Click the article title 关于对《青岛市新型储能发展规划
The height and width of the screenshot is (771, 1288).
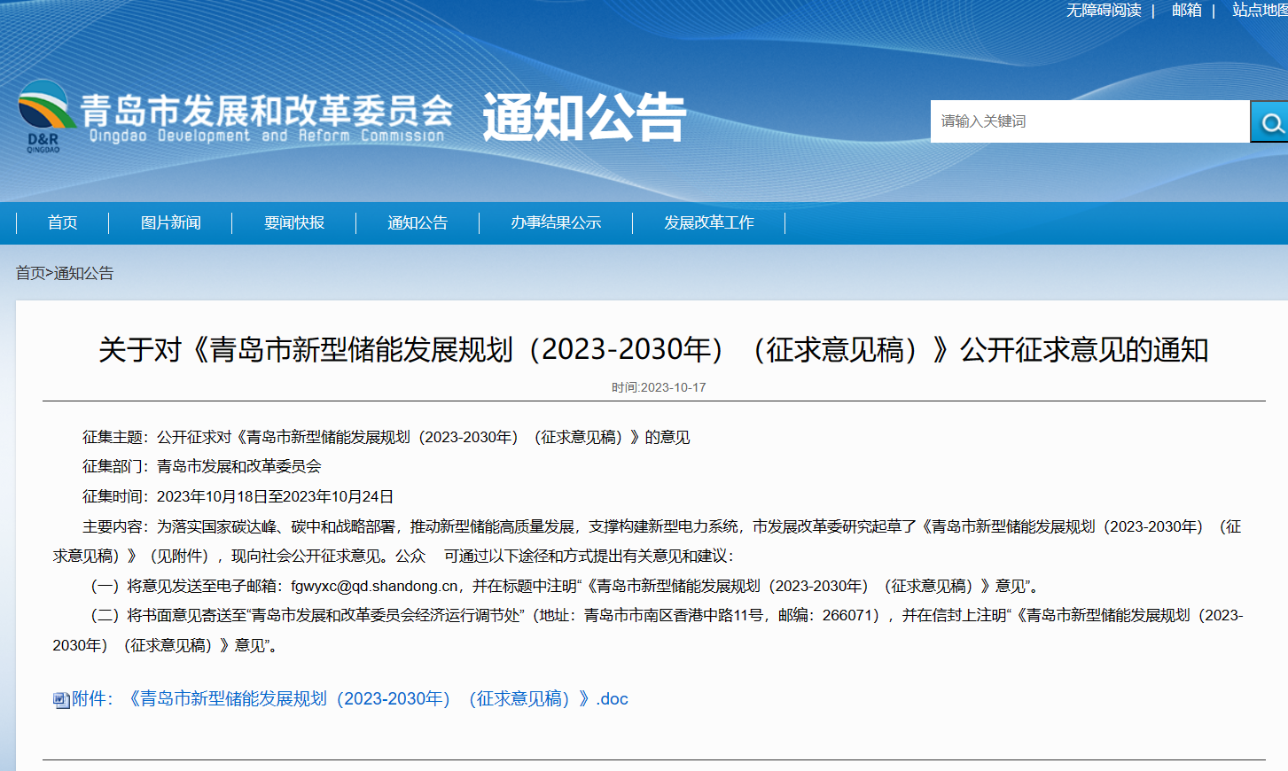[653, 350]
